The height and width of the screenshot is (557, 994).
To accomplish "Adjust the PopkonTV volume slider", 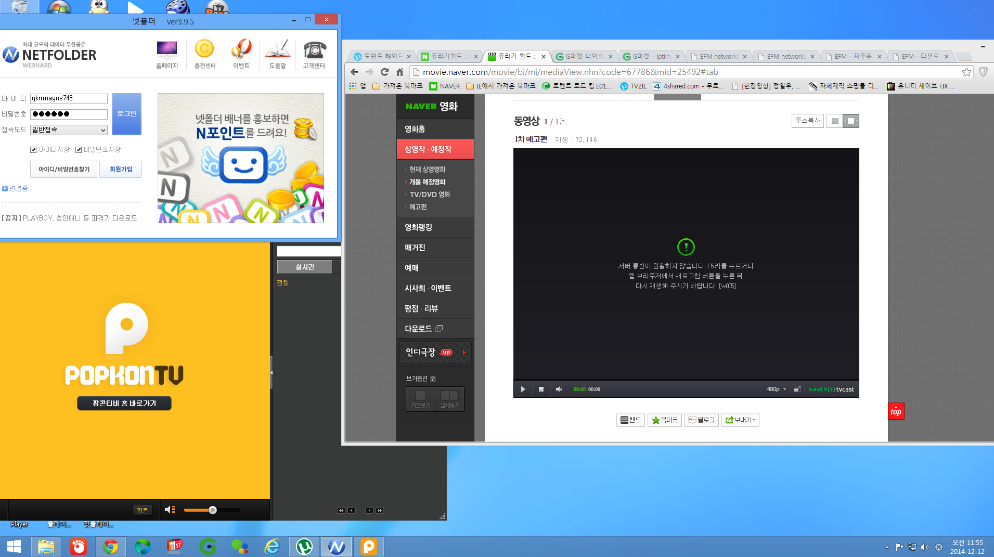I will point(212,510).
